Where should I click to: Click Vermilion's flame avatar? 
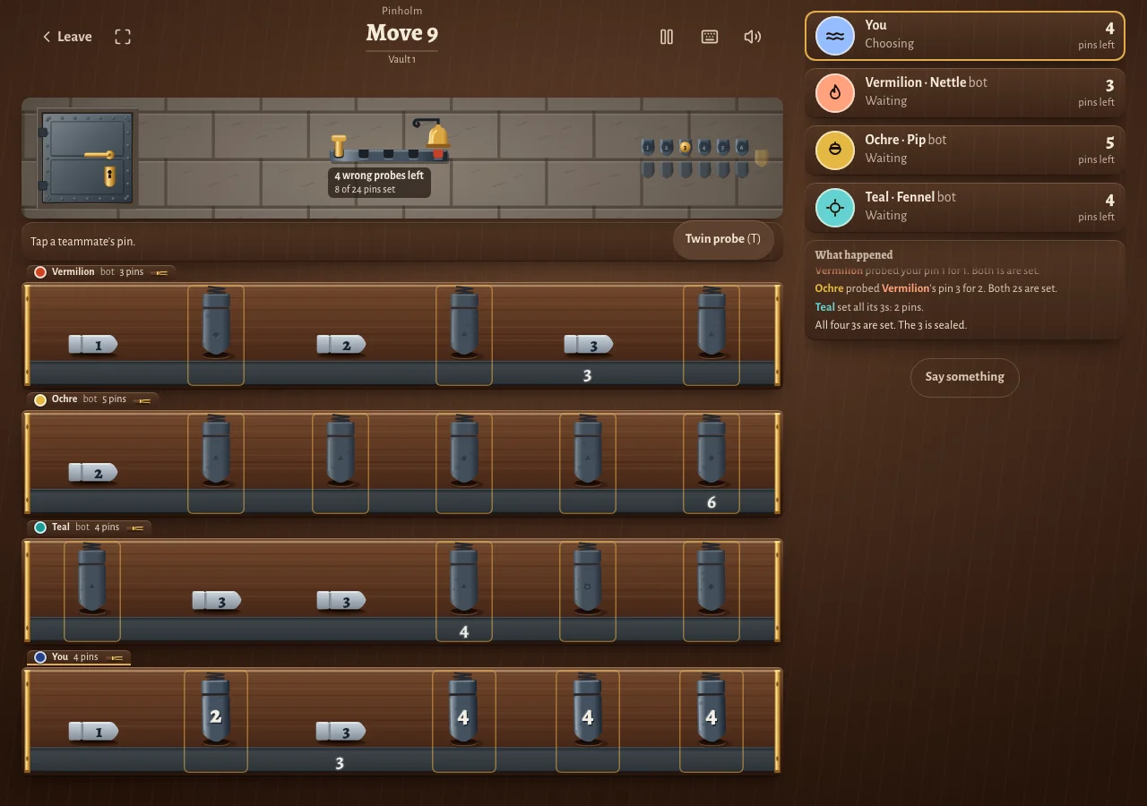click(x=835, y=92)
